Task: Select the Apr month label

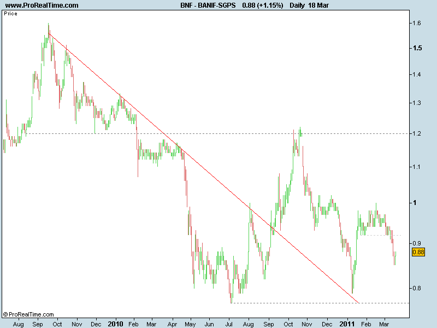Action: 172,324
